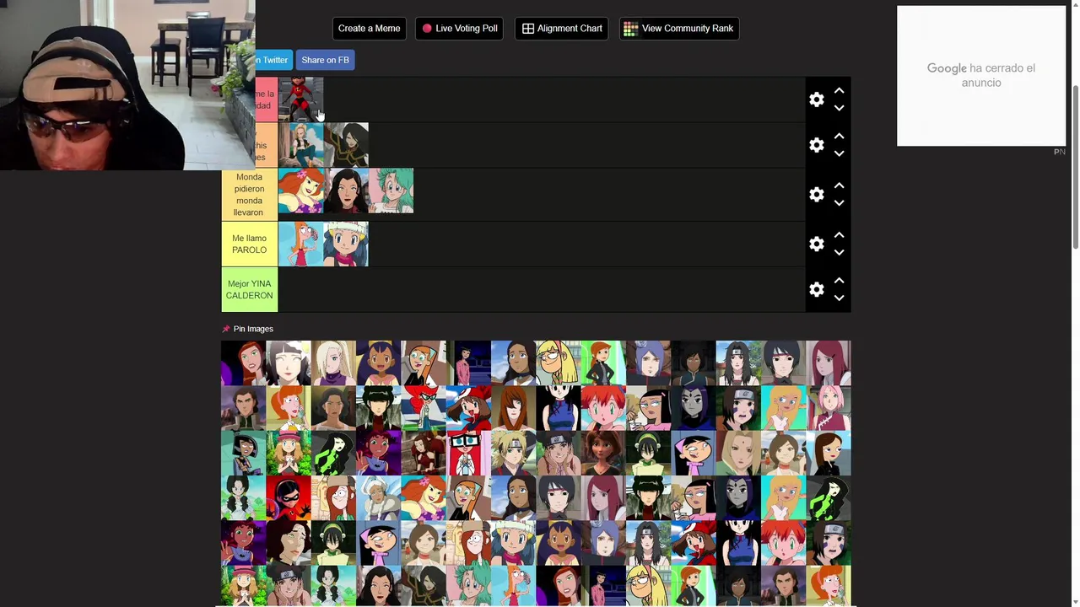Image resolution: width=1080 pixels, height=607 pixels.
Task: Select Dawn with white beanie in PAROLO tier
Action: coord(346,244)
